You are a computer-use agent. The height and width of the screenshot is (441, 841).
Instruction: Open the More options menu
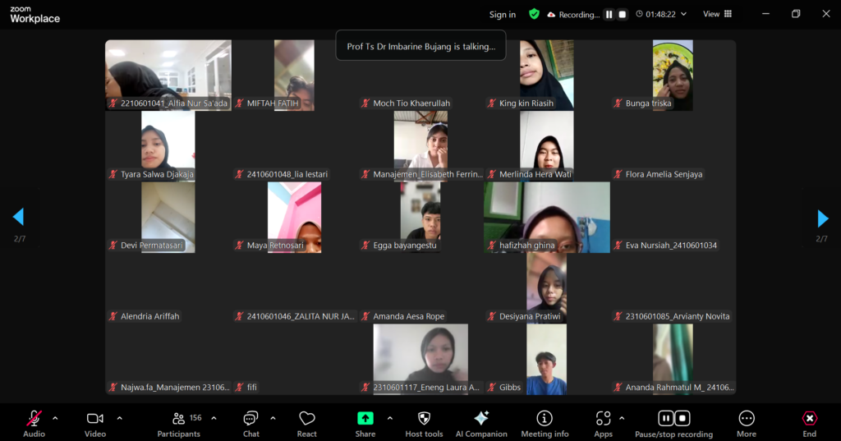[x=746, y=423]
